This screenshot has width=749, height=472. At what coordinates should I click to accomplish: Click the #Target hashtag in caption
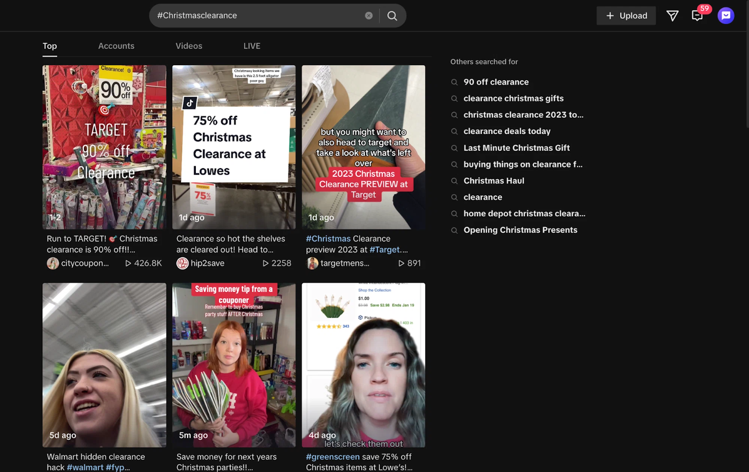tap(385, 250)
